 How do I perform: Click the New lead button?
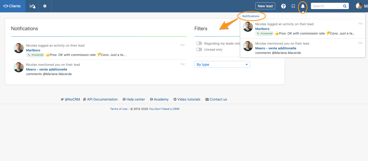pyautogui.click(x=265, y=6)
